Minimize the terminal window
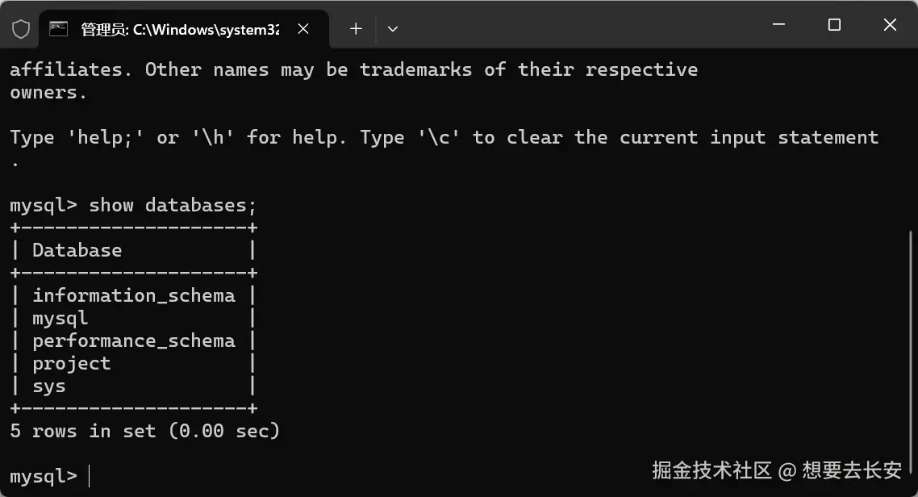Viewport: 918px width, 497px height. tap(778, 24)
